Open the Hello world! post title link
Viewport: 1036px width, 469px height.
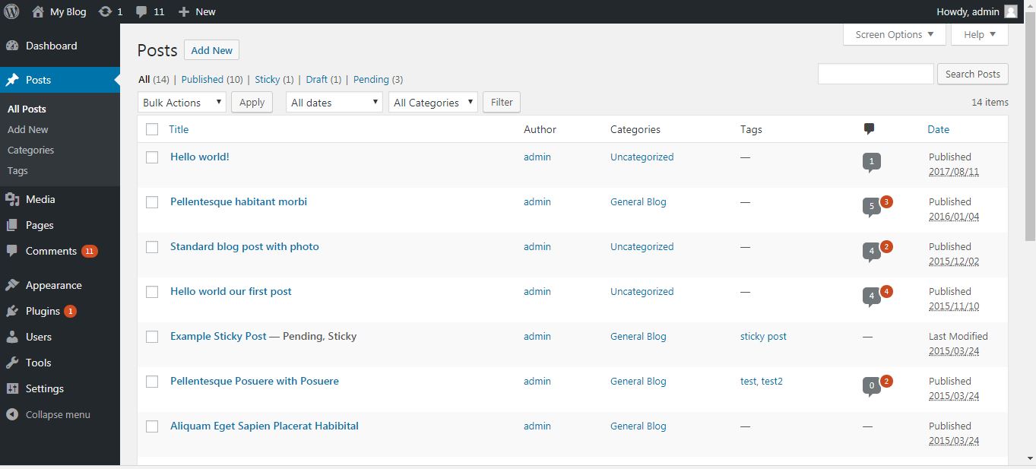pyautogui.click(x=199, y=157)
